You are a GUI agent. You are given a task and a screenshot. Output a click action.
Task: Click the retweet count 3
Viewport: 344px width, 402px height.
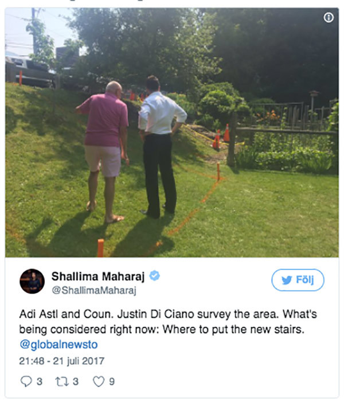click(75, 381)
